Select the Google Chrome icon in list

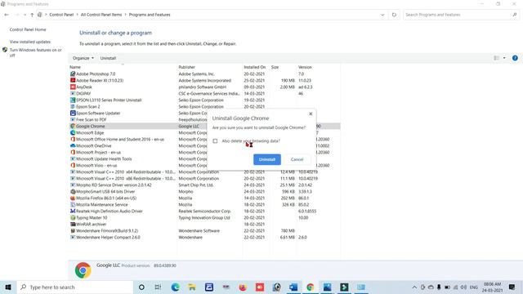[73, 126]
